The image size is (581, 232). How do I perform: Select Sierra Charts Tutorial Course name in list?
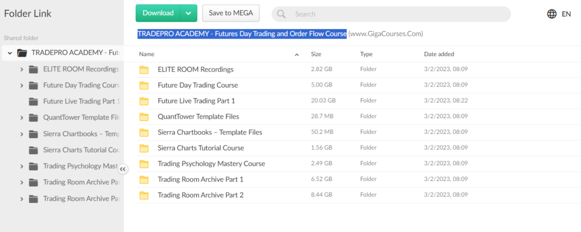tap(201, 148)
